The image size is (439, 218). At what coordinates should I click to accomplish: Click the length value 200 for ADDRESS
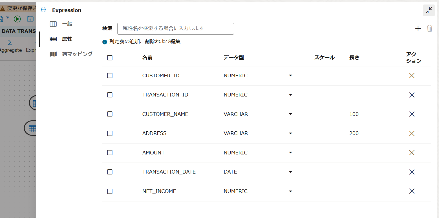354,133
